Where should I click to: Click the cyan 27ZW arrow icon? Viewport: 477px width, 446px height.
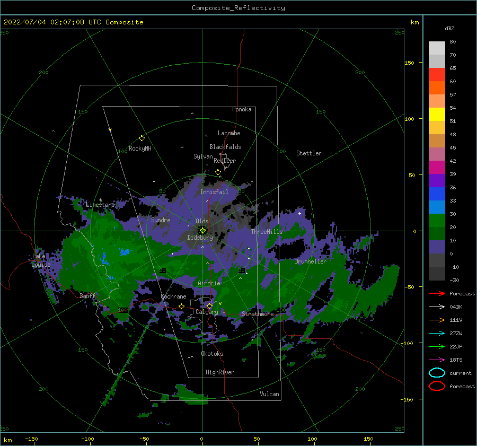[437, 334]
